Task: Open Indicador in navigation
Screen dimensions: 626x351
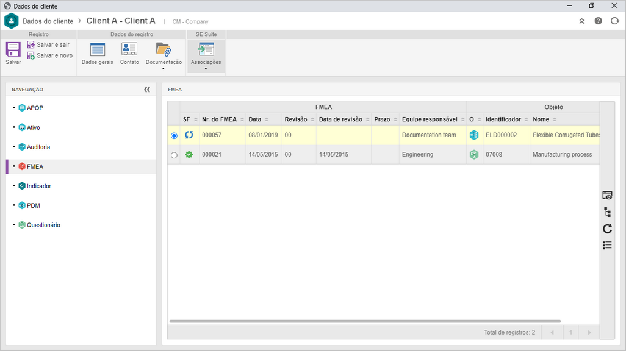Action: tap(38, 186)
